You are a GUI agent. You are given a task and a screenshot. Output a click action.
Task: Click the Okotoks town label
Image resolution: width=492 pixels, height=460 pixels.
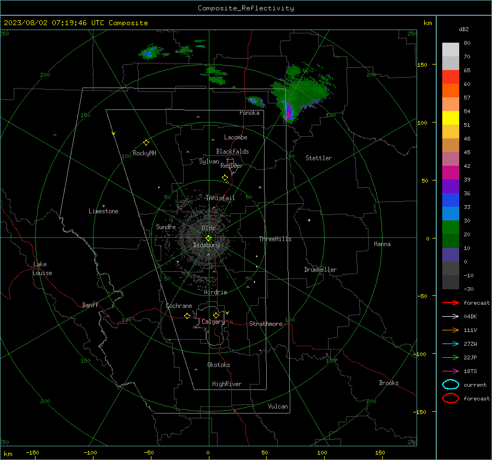click(219, 365)
